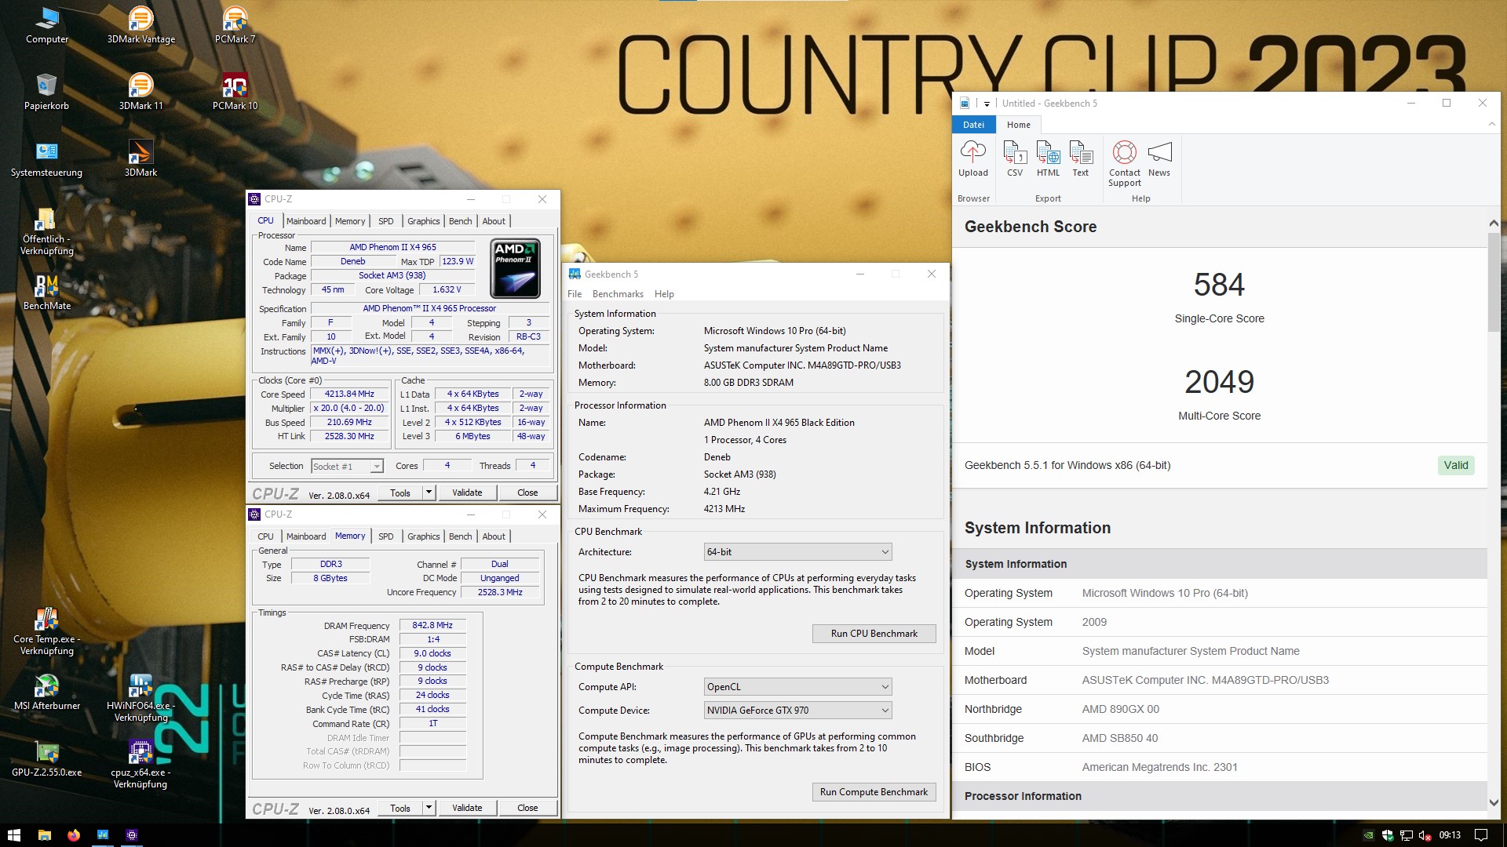Viewport: 1507px width, 847px height.
Task: Click Validate in upper CPU-Z window
Action: coord(467,493)
